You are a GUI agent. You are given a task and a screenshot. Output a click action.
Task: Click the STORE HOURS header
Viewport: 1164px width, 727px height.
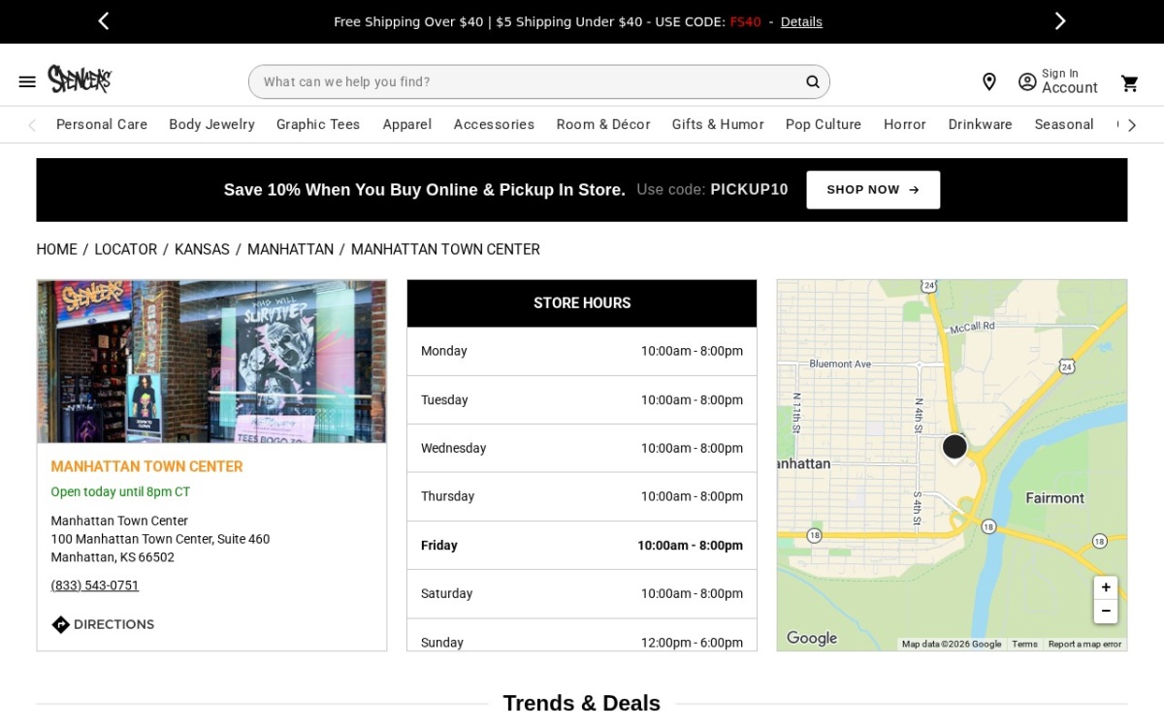582,303
